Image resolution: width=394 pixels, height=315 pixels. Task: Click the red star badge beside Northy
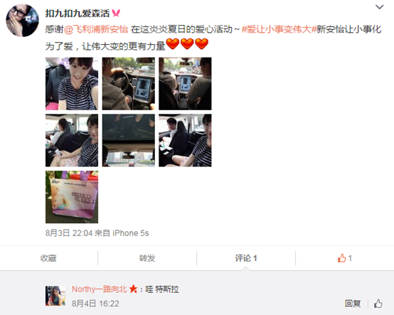(133, 289)
